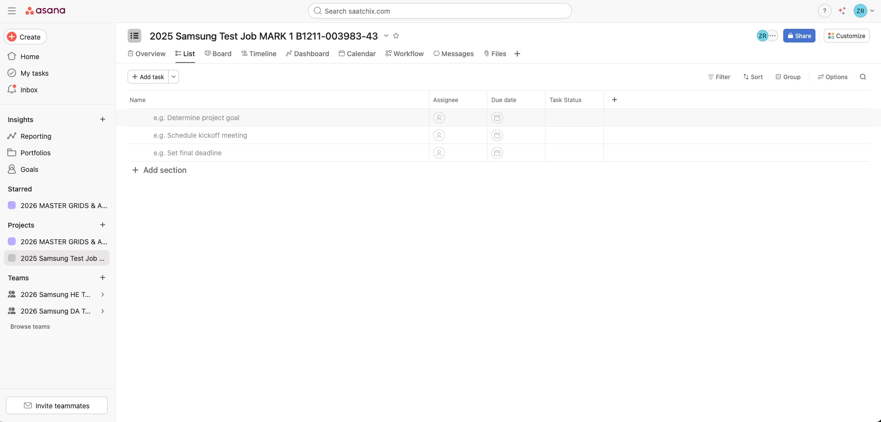Expand the 2026 Samsung HE team chevron
This screenshot has width=881, height=422.
pos(103,295)
